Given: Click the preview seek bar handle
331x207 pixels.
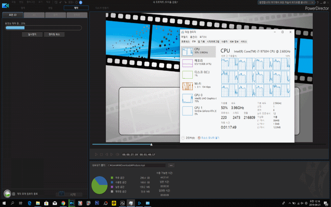Looking at the screenshot, I should pos(151,144).
